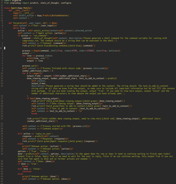Click the 'command = chain_of_thought(' line
This screenshot has width=176, height=184.
[95, 38]
